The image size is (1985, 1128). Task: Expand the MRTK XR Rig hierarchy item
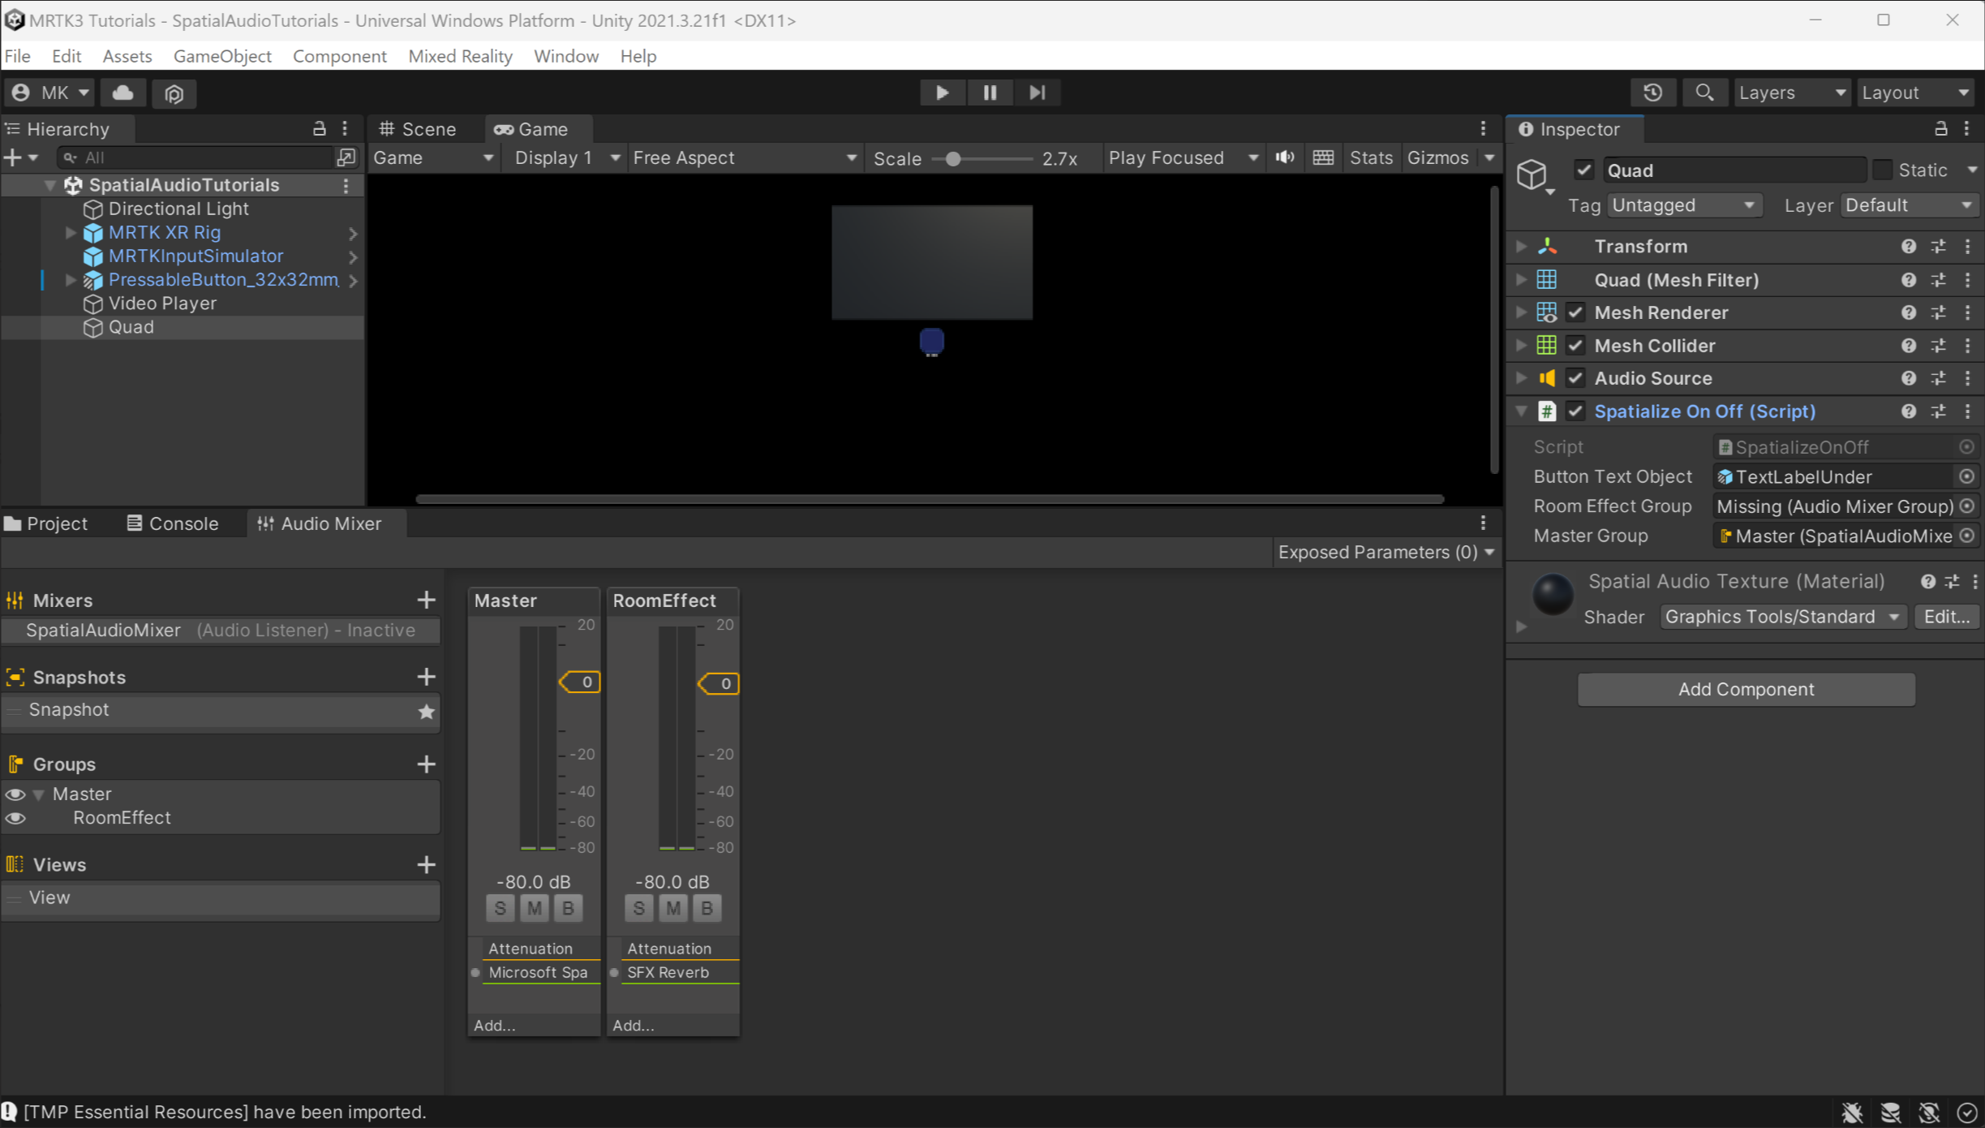point(71,232)
